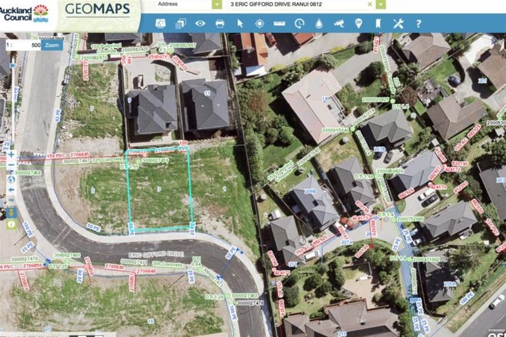
Task: Click the print map icon
Action: [x=219, y=24]
